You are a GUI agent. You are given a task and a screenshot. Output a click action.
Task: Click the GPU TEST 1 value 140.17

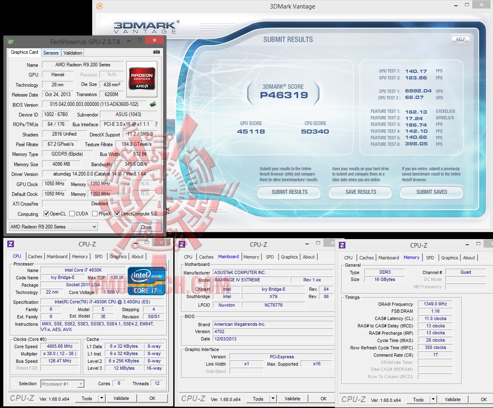416,71
